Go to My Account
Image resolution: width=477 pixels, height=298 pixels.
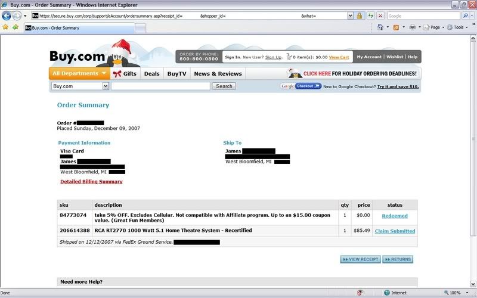coord(369,57)
